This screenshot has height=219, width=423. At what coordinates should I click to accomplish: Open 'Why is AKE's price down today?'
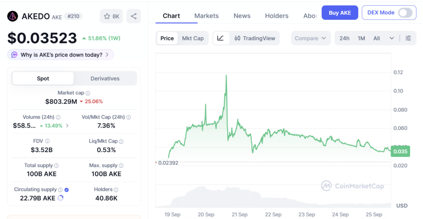61,55
